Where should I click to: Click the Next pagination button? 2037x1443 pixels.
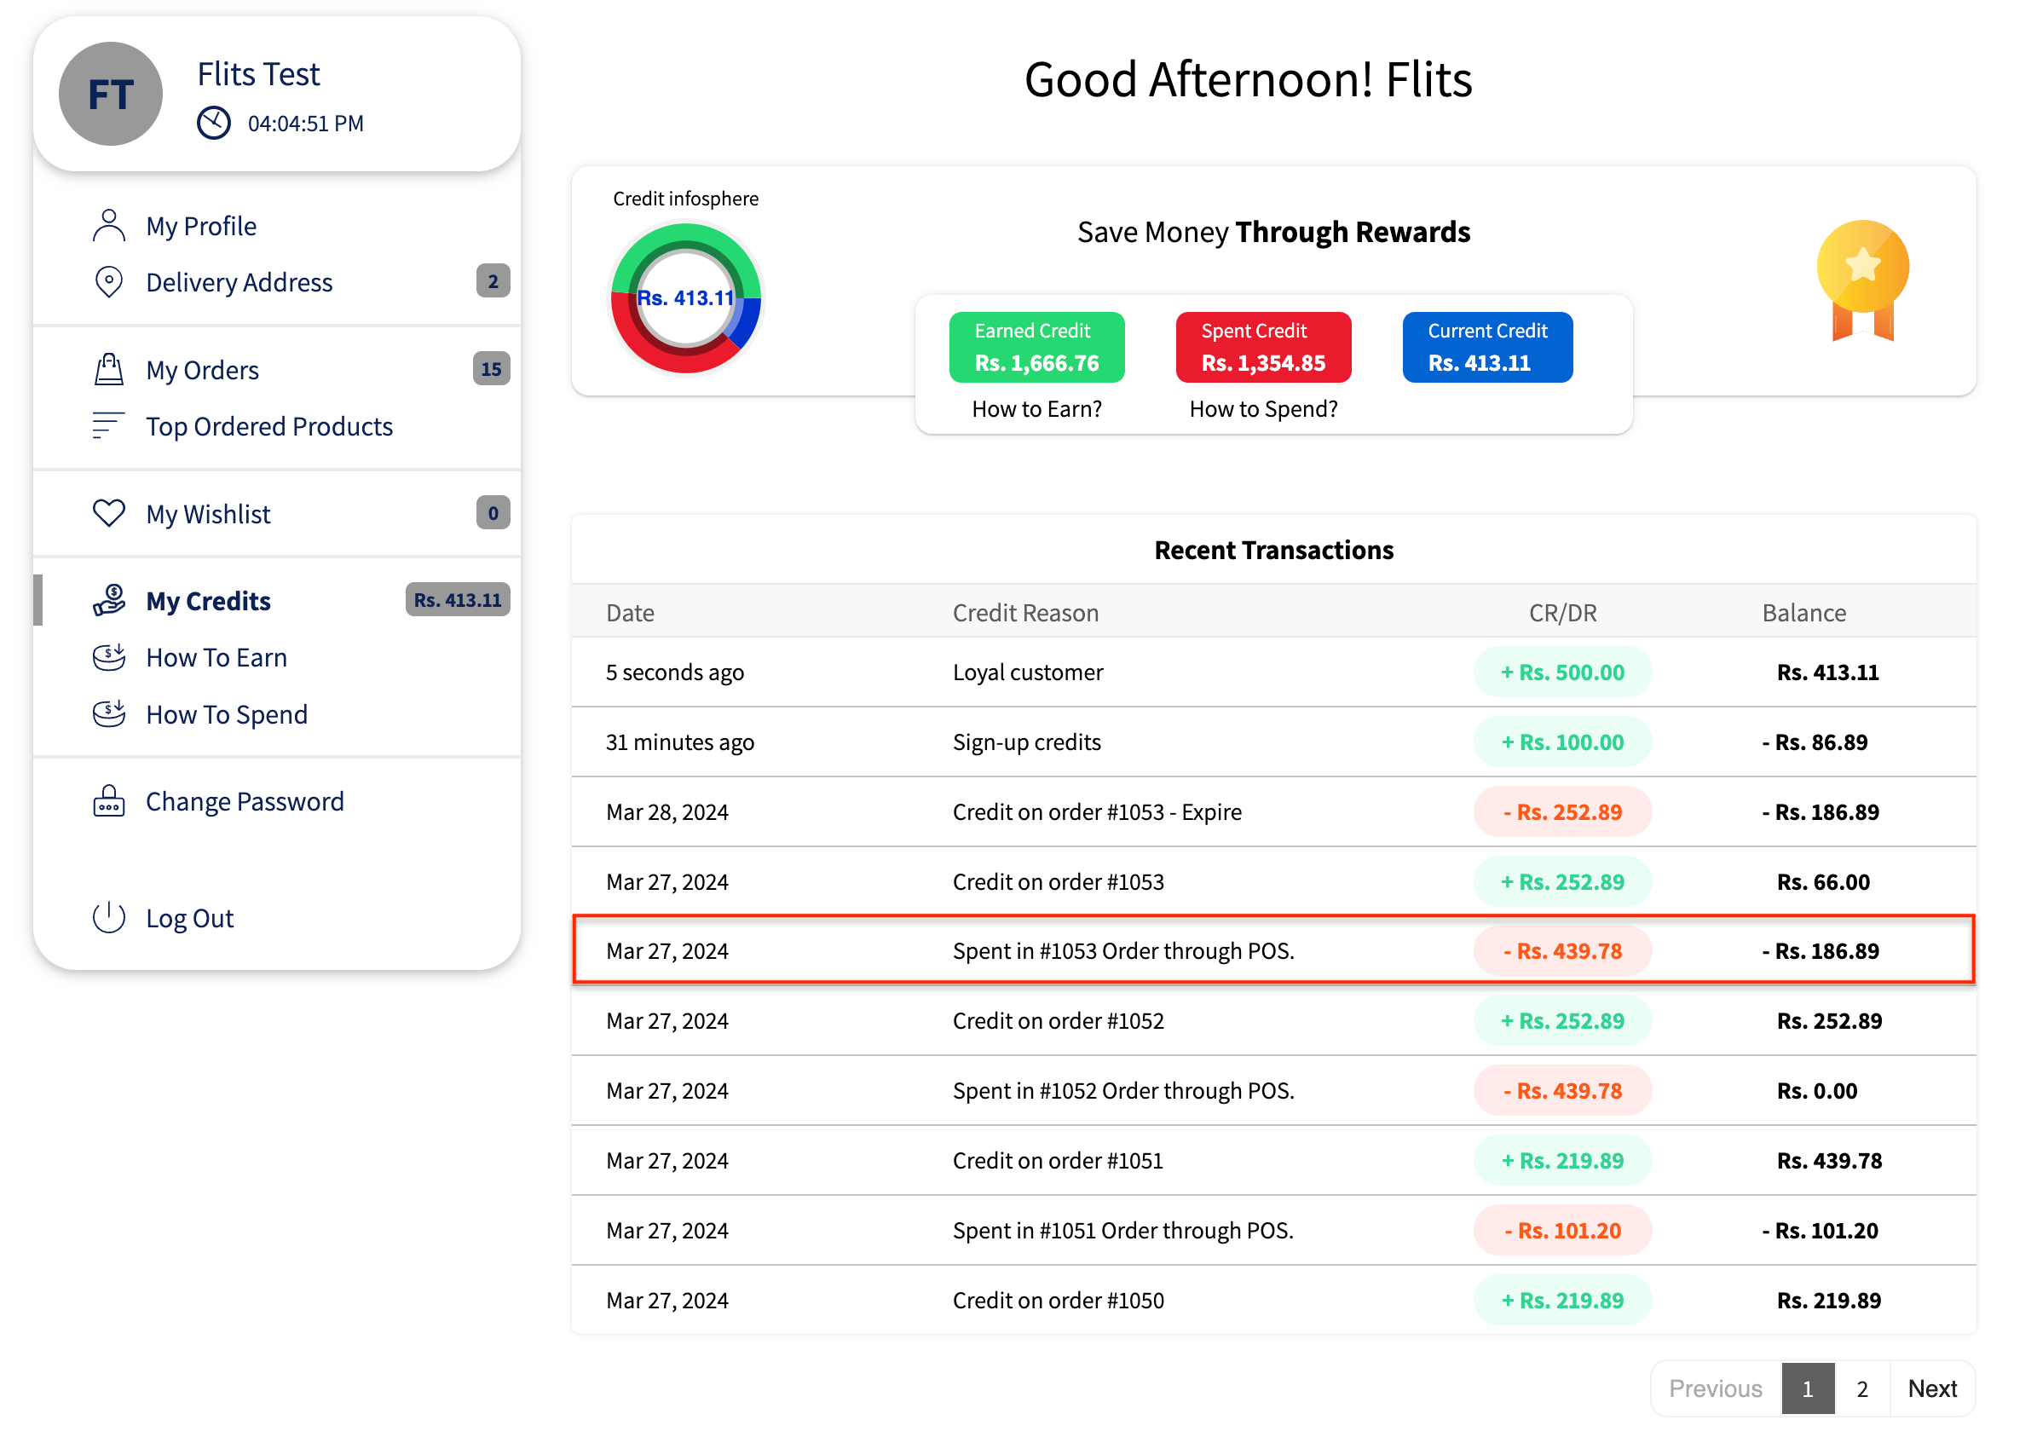[1931, 1388]
